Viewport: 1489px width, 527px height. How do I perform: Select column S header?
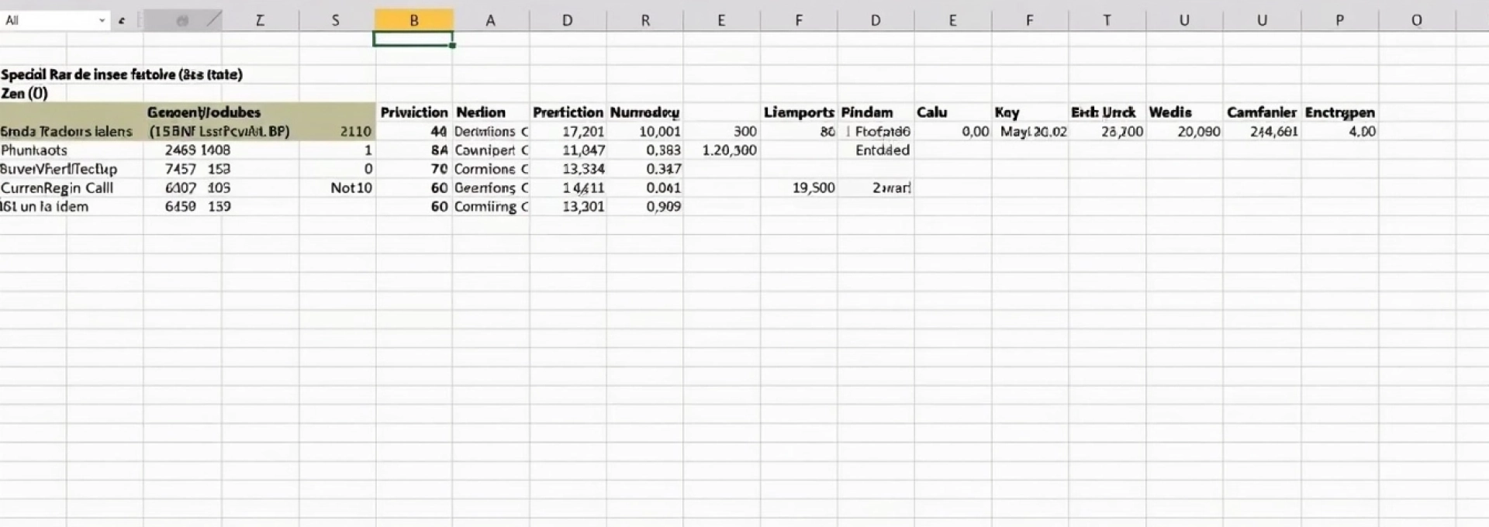[336, 21]
